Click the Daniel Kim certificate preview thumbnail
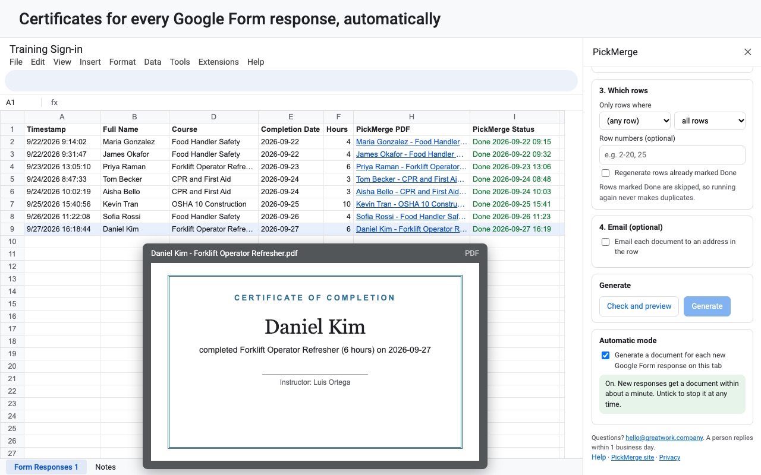Viewport: 761px width, 475px height. pyautogui.click(x=315, y=362)
